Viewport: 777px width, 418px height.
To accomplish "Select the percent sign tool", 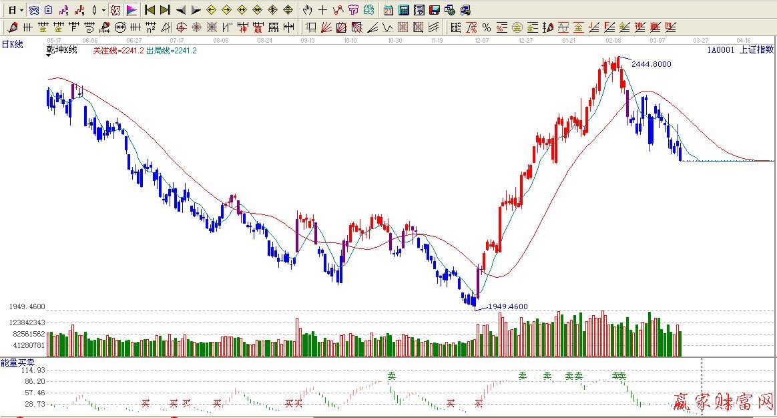I will 486,27.
